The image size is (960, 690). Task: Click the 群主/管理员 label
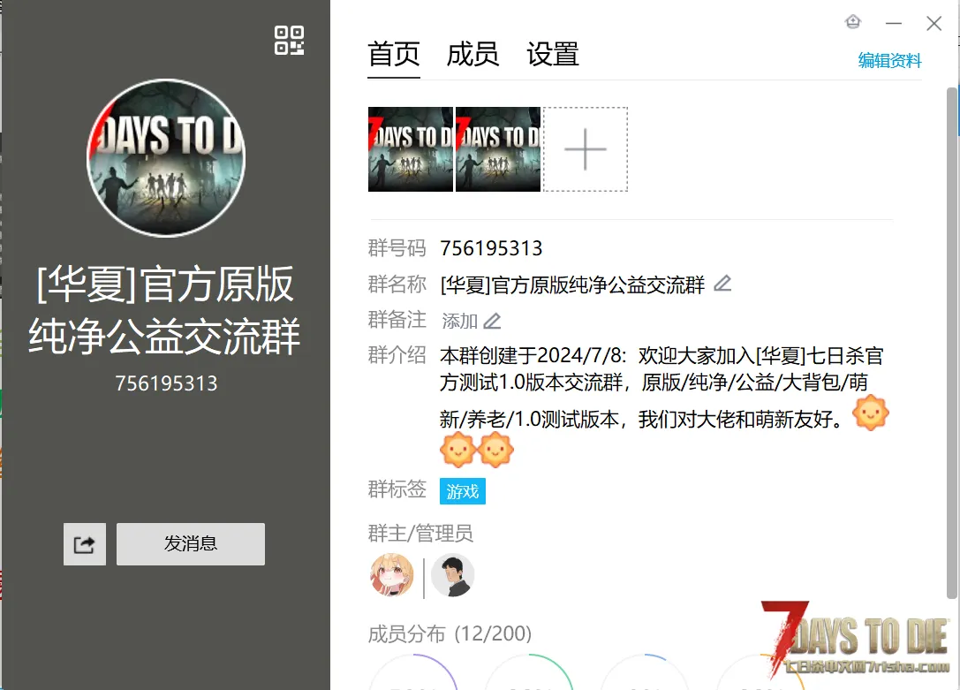click(x=420, y=534)
